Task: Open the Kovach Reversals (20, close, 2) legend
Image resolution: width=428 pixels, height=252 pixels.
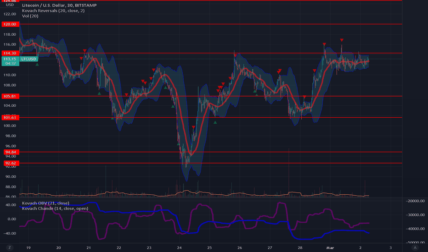Action: coord(53,11)
